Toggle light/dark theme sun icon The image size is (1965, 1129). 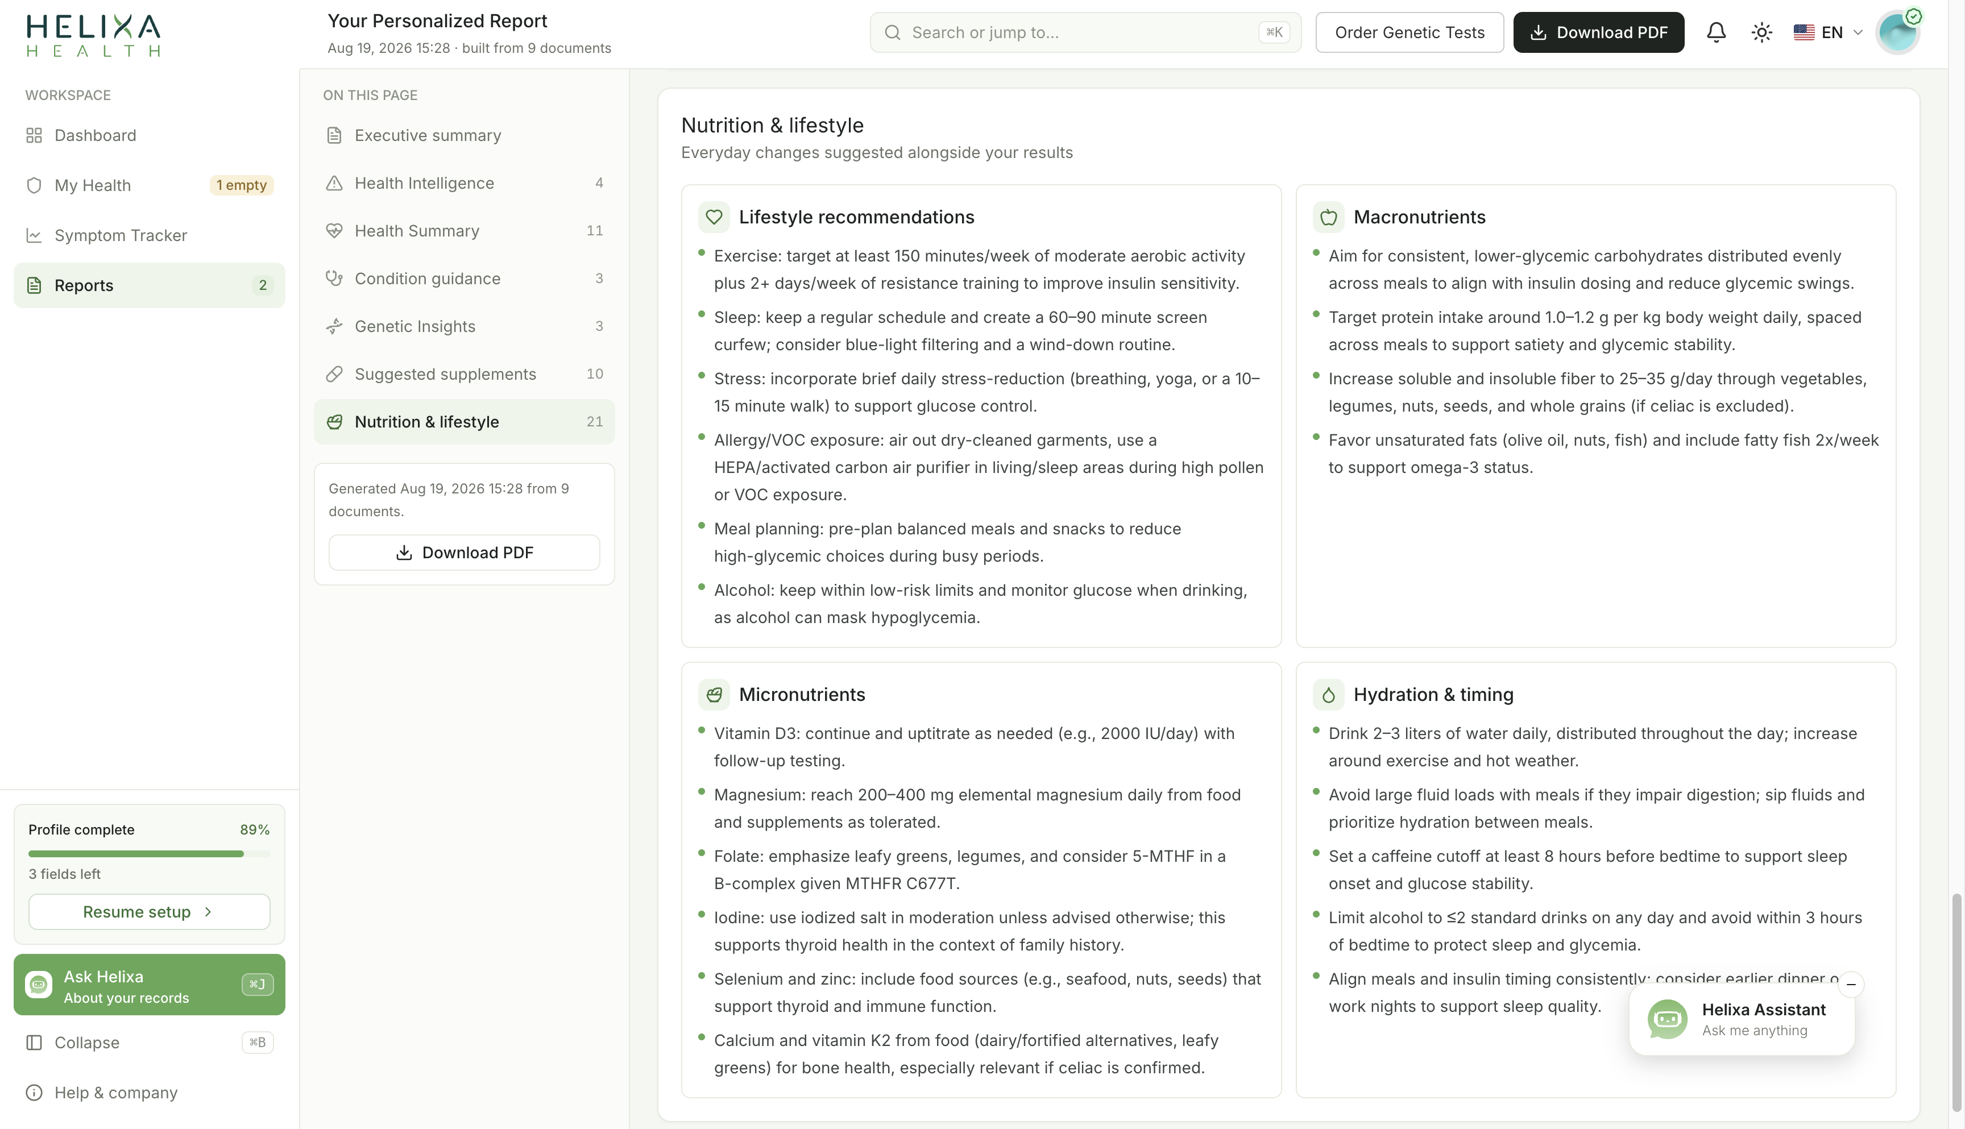pyautogui.click(x=1762, y=32)
